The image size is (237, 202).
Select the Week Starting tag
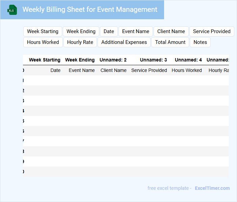click(x=43, y=31)
